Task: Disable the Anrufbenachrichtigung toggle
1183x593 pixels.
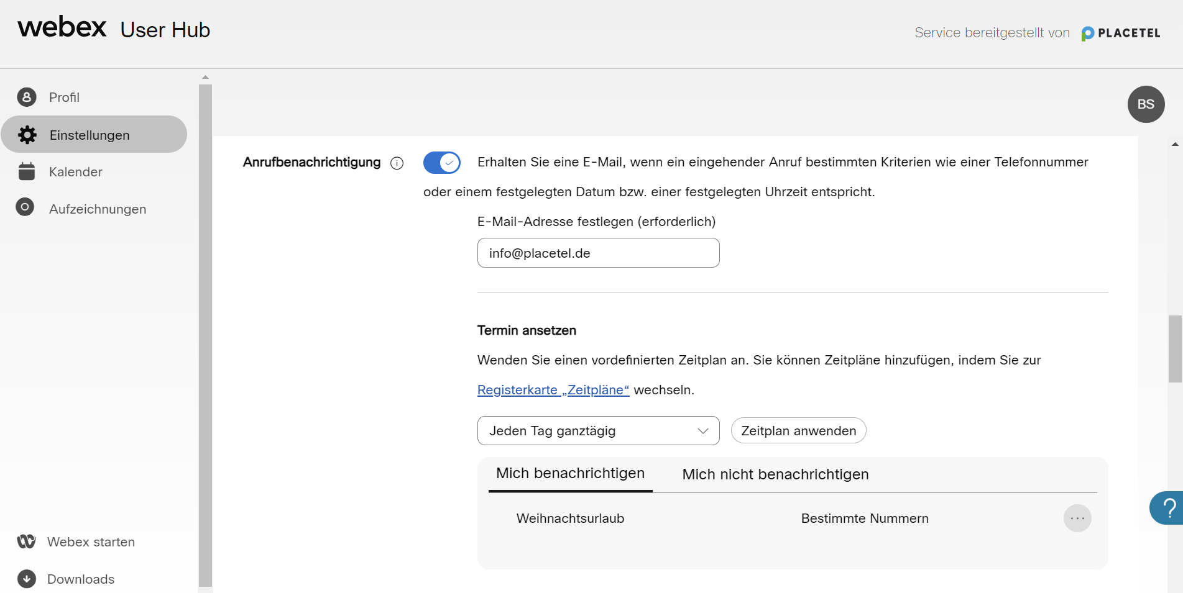Action: click(441, 163)
